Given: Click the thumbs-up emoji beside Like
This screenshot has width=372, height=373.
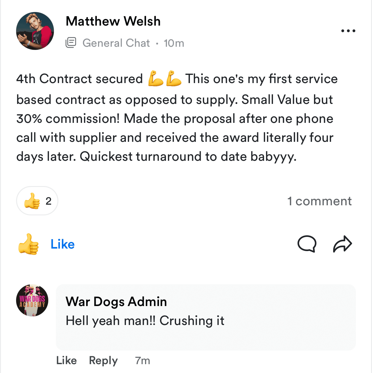Looking at the screenshot, I should pos(28,244).
